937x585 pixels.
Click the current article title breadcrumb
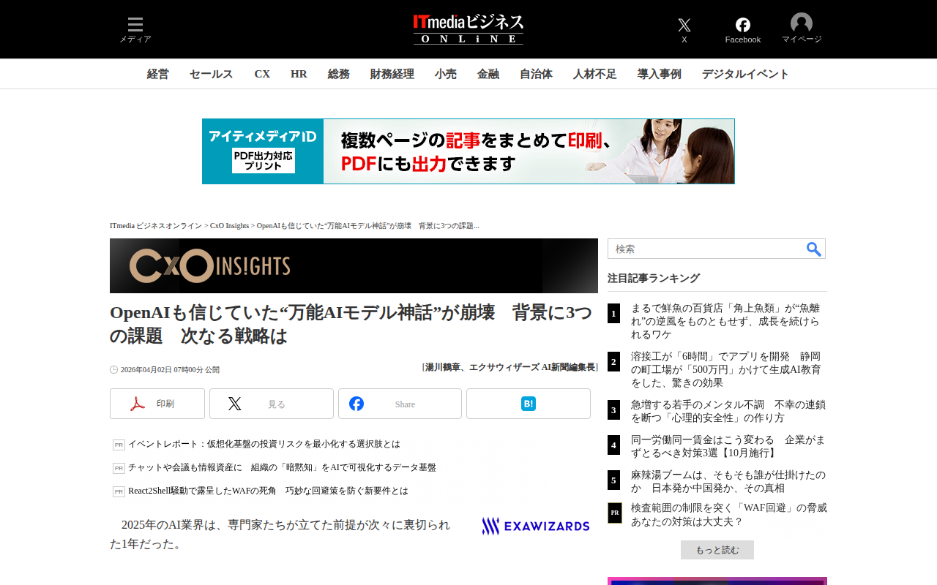[x=367, y=225]
